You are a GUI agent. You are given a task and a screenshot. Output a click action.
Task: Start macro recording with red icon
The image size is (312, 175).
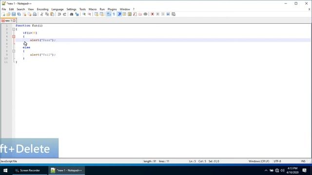click(x=153, y=14)
